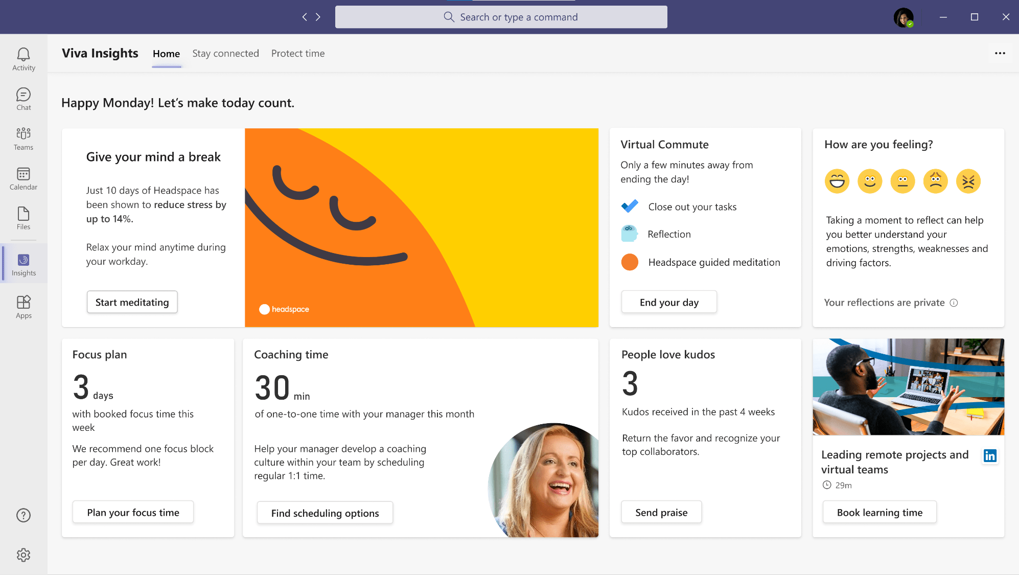Open the Calendar sidebar icon
Viewport: 1019px width, 575px height.
click(x=24, y=179)
